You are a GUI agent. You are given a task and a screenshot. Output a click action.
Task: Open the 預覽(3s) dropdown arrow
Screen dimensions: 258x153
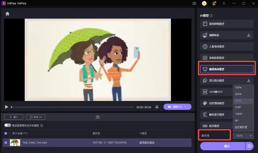pos(185,107)
